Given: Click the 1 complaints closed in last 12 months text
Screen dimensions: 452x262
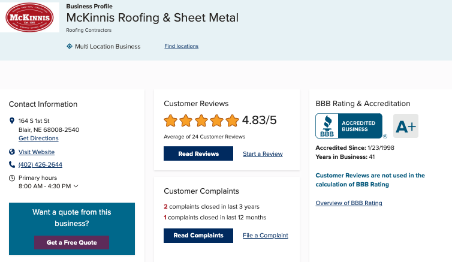Looking at the screenshot, I should click(215, 217).
